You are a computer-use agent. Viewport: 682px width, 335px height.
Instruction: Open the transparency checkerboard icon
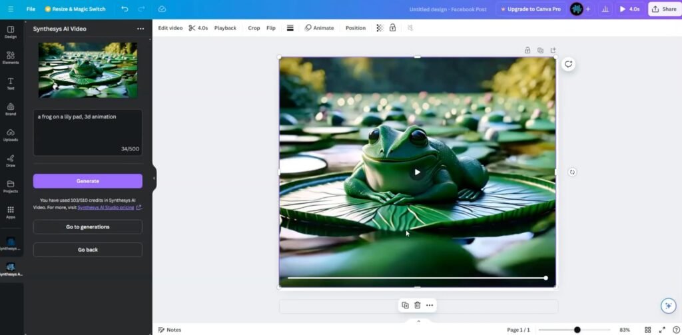[380, 28]
